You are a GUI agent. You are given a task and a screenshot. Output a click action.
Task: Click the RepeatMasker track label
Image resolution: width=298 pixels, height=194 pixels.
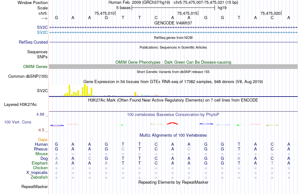point(35,186)
